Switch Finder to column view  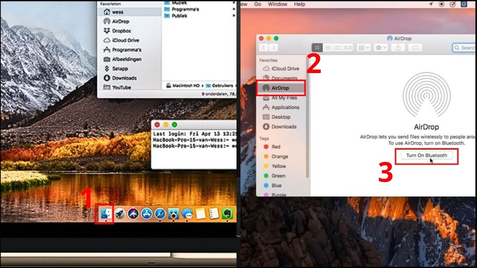[x=337, y=48]
